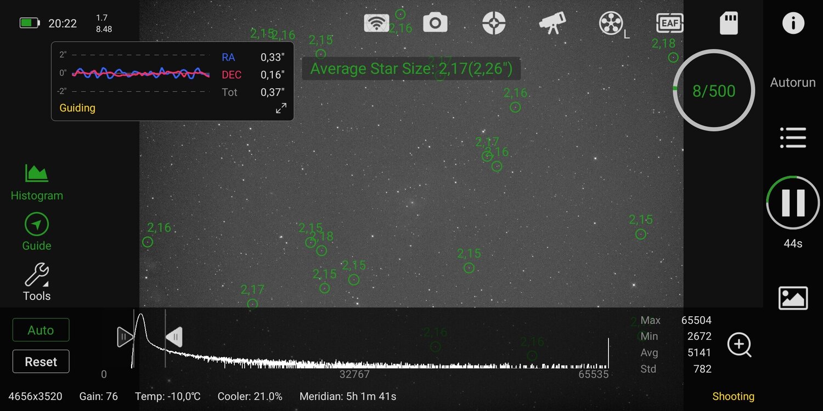The width and height of the screenshot is (823, 411).
Task: Adjust the histogram black point slider
Action: (125, 336)
